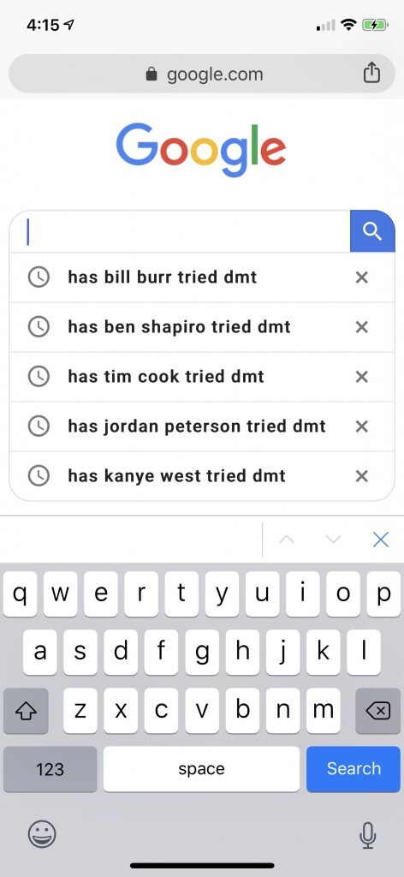Focus the Google search input field
The width and height of the screenshot is (404, 877).
click(x=180, y=231)
